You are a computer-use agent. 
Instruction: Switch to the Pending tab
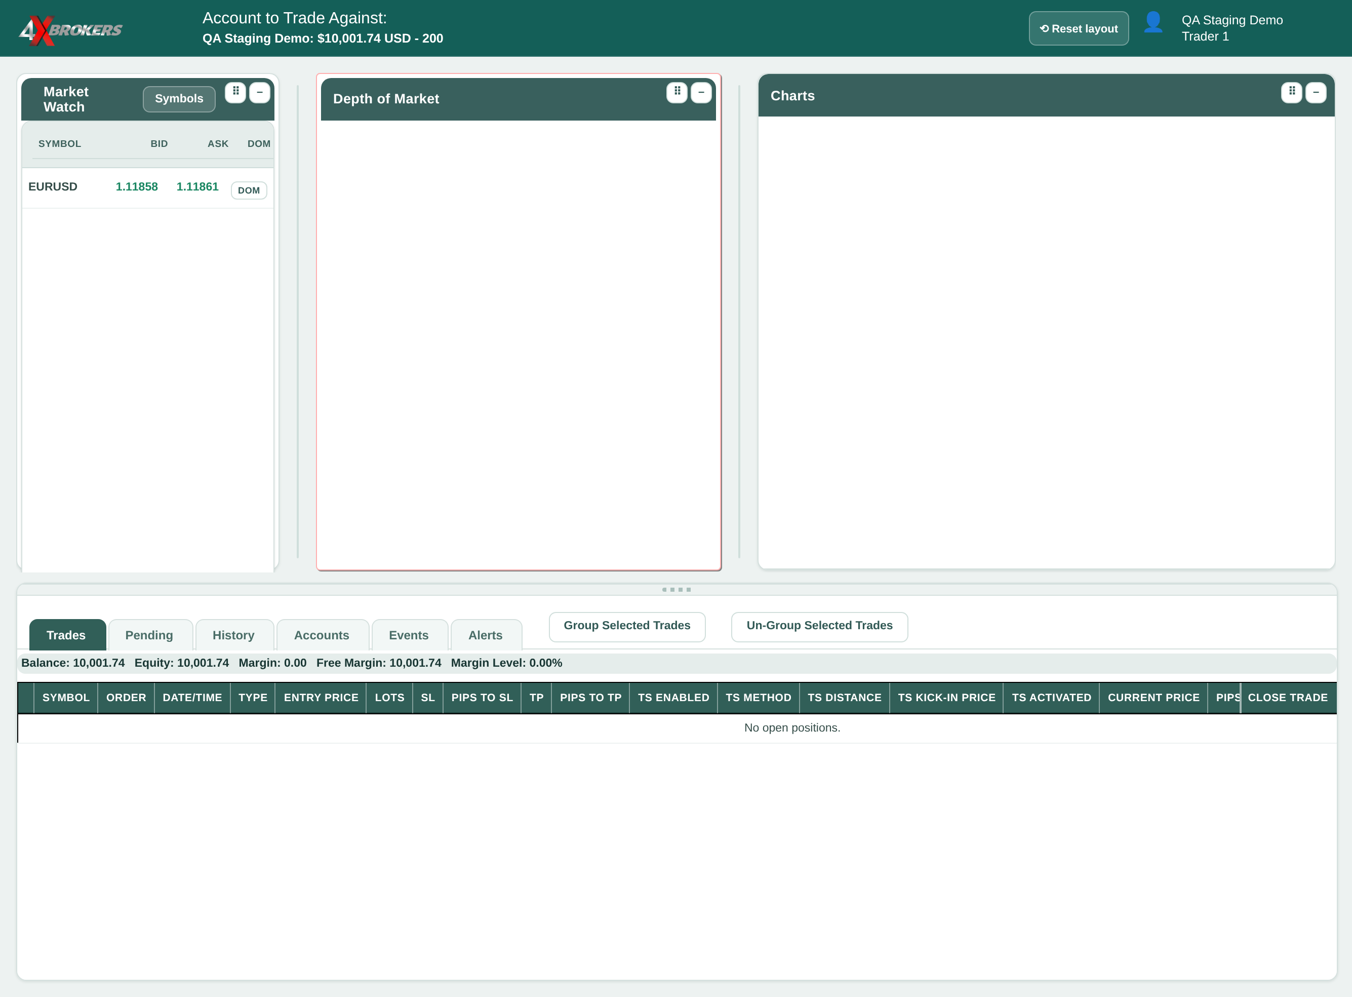(x=149, y=635)
